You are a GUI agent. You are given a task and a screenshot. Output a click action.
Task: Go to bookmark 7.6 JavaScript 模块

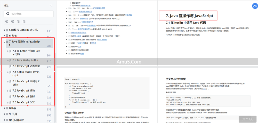(23, 91)
